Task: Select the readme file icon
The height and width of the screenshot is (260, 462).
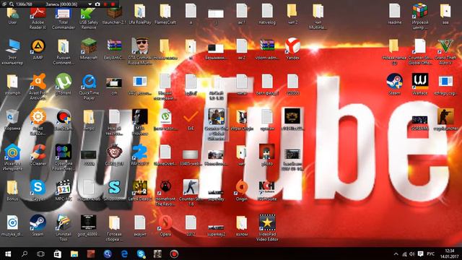Action: click(395, 13)
